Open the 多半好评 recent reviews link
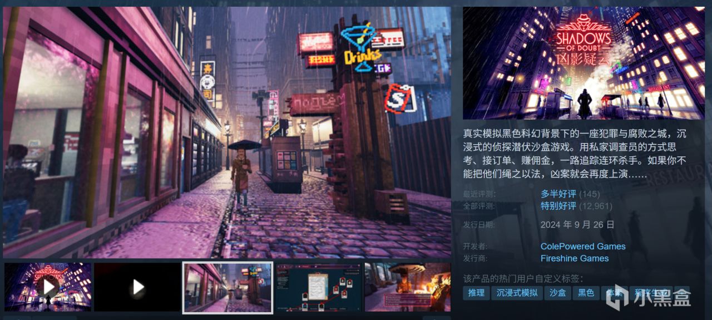 click(x=558, y=194)
